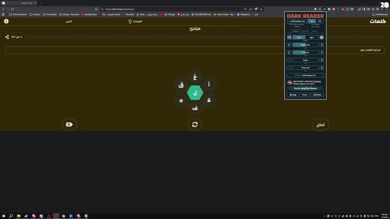The height and width of the screenshot is (219, 390).
Task: Click Configure website toggling link
Action: click(297, 26)
